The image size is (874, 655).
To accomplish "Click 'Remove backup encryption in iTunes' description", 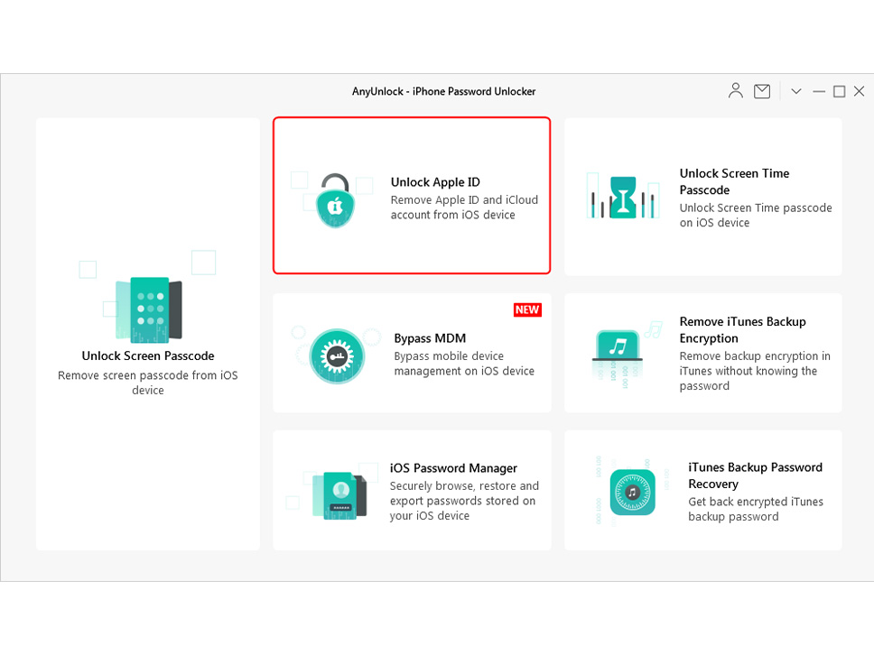I will point(755,371).
